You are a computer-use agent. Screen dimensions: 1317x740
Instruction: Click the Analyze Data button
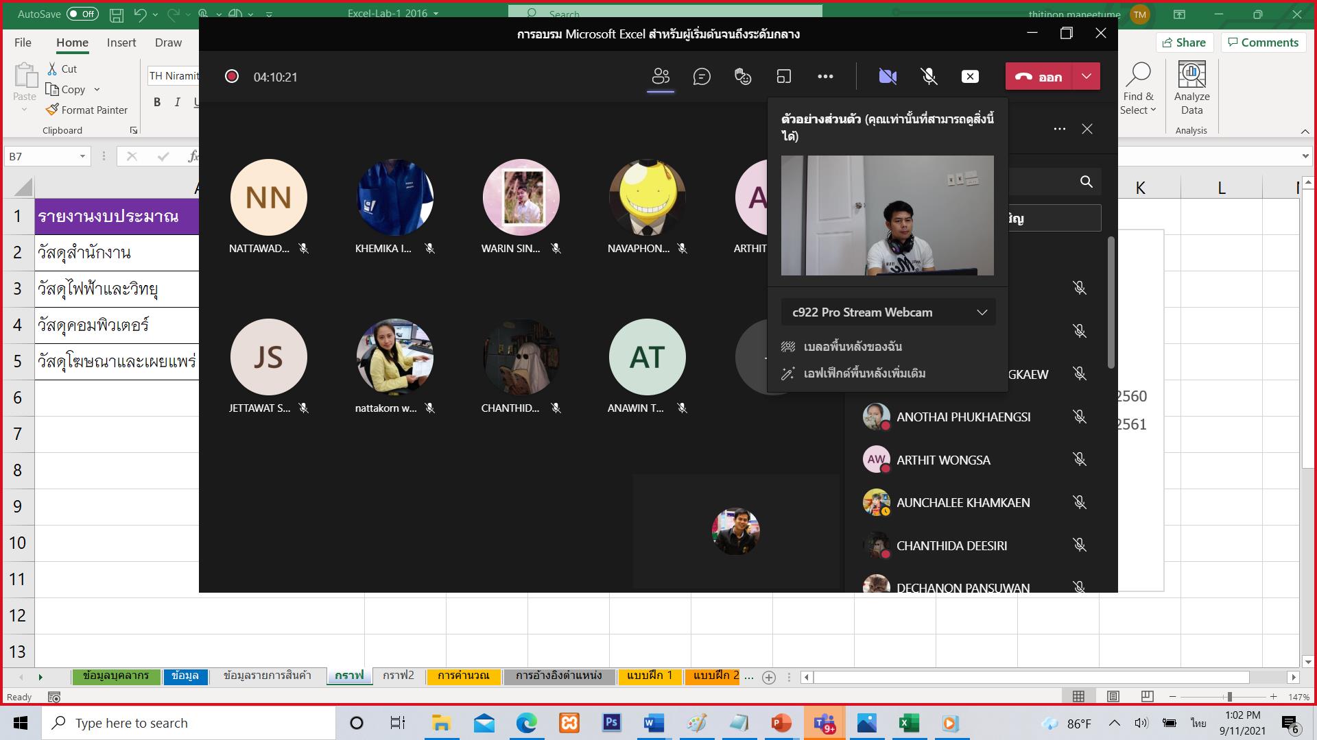1192,89
